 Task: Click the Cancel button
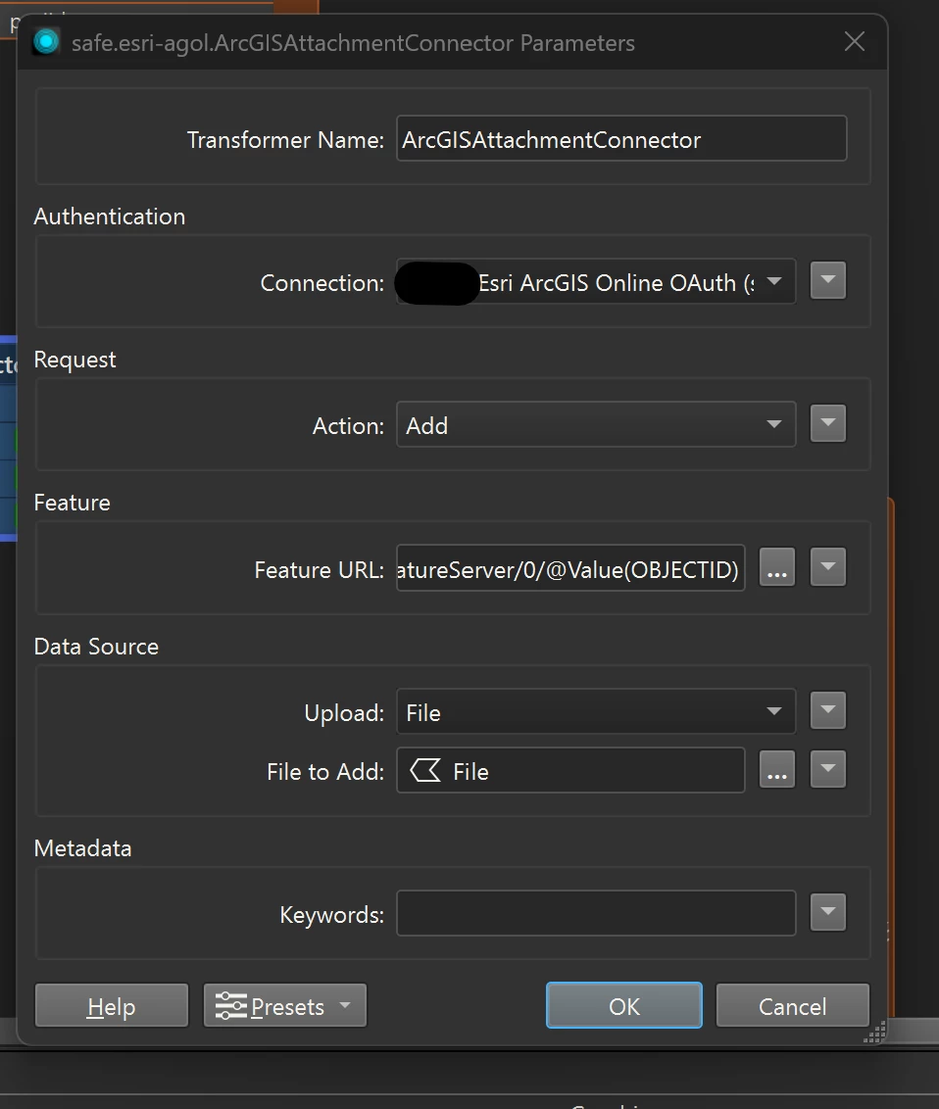pyautogui.click(x=793, y=1005)
